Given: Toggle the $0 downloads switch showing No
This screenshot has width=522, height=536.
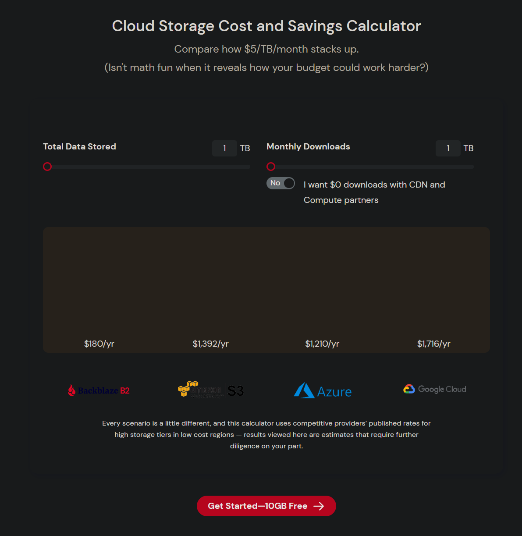Looking at the screenshot, I should 281,183.
